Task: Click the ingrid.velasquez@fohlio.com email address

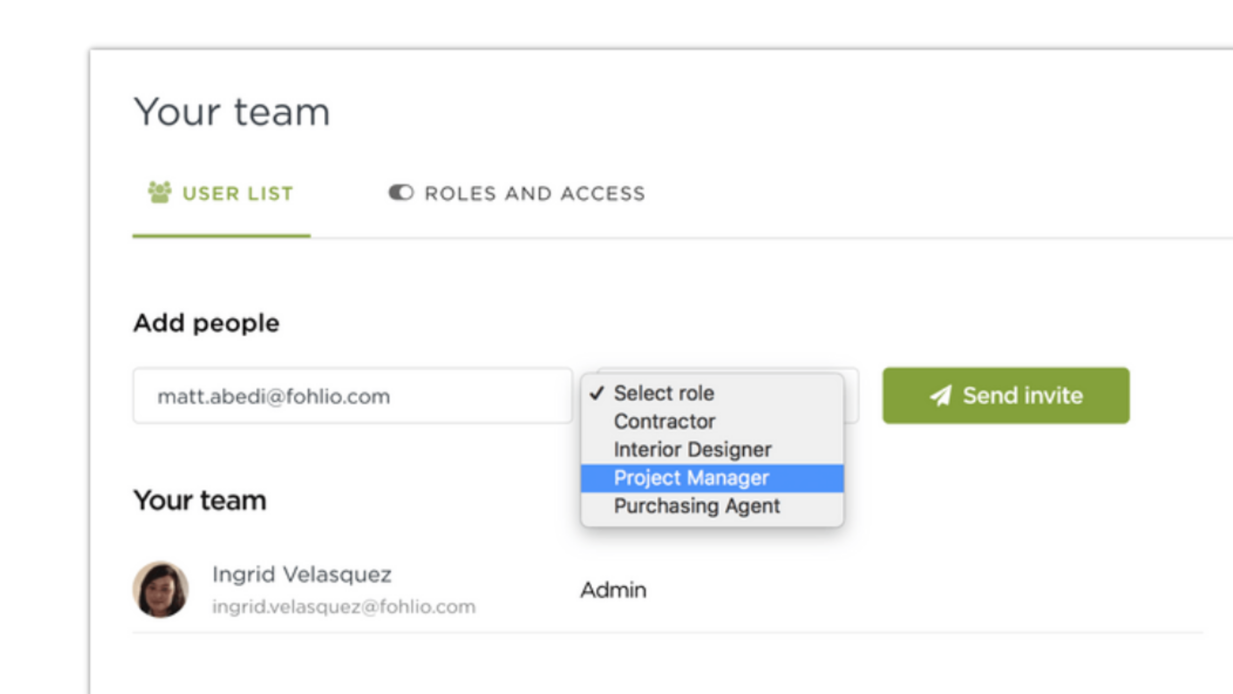Action: tap(344, 607)
